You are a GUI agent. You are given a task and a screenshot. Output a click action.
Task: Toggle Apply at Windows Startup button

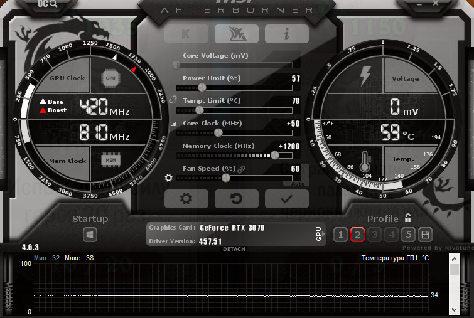(90, 235)
